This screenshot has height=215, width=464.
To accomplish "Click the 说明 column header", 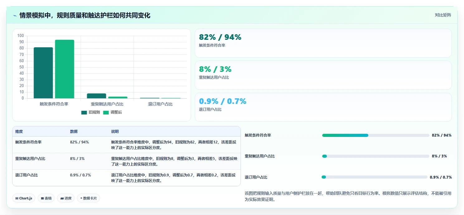I will click(x=115, y=132).
